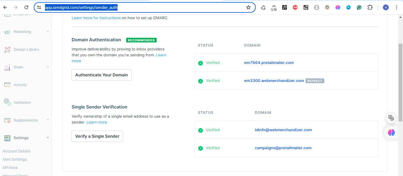The height and width of the screenshot is (176, 403).
Task: Open the Learn more for instructions link
Action: [96, 18]
